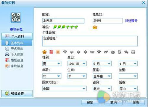148x107 pixels.
Task: Open the 国家/地区 dropdown showing 中国
Action: [x=65, y=88]
